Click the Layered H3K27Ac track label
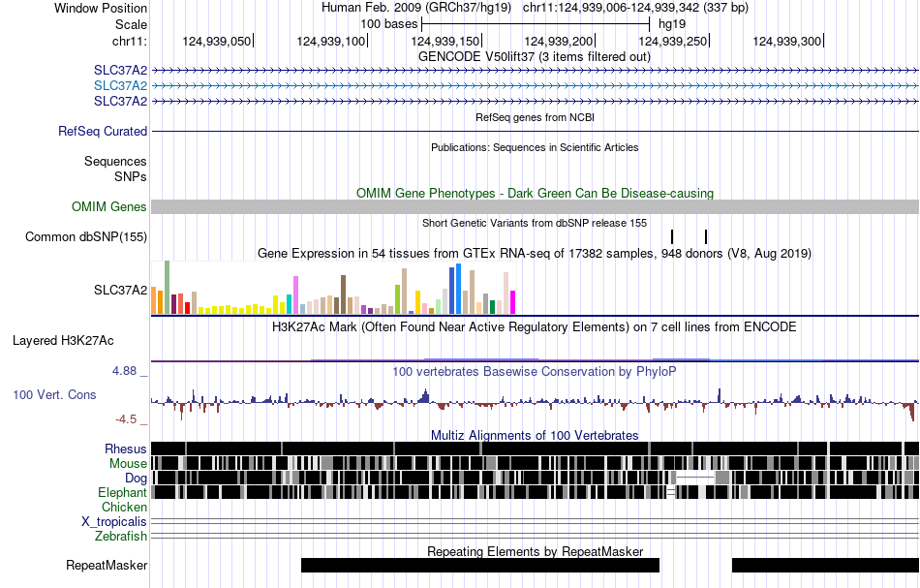 point(63,341)
